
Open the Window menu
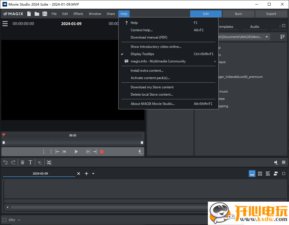click(95, 14)
